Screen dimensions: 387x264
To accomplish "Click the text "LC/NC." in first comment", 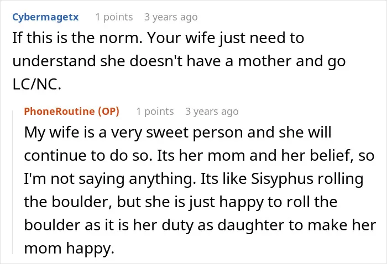I will tap(37, 84).
